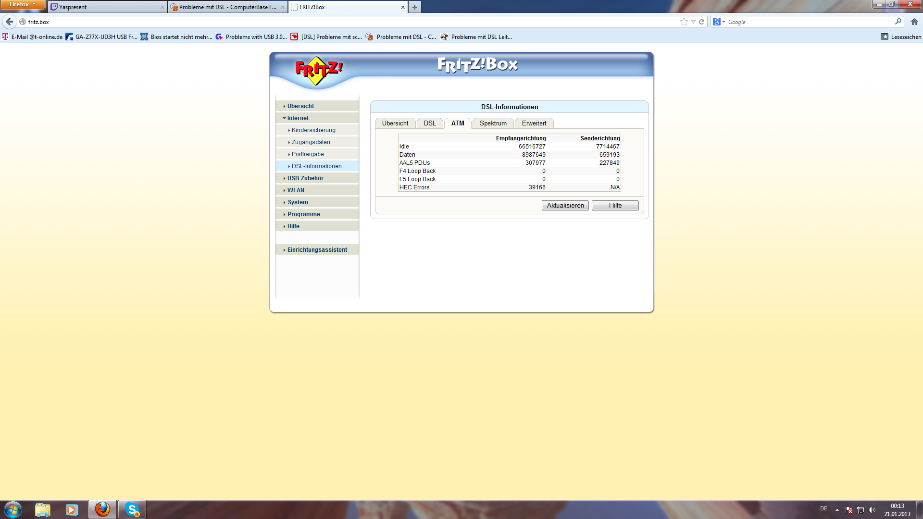Click the search magnifier icon
923x519 pixels.
(898, 22)
